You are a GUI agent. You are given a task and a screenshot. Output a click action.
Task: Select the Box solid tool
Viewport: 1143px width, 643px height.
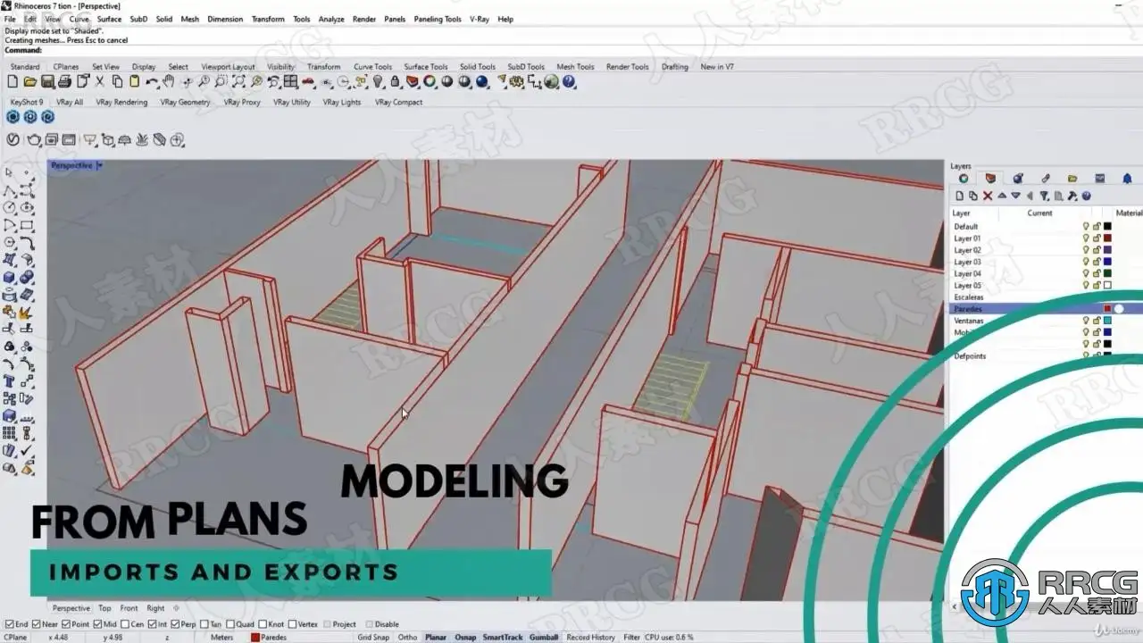point(8,278)
